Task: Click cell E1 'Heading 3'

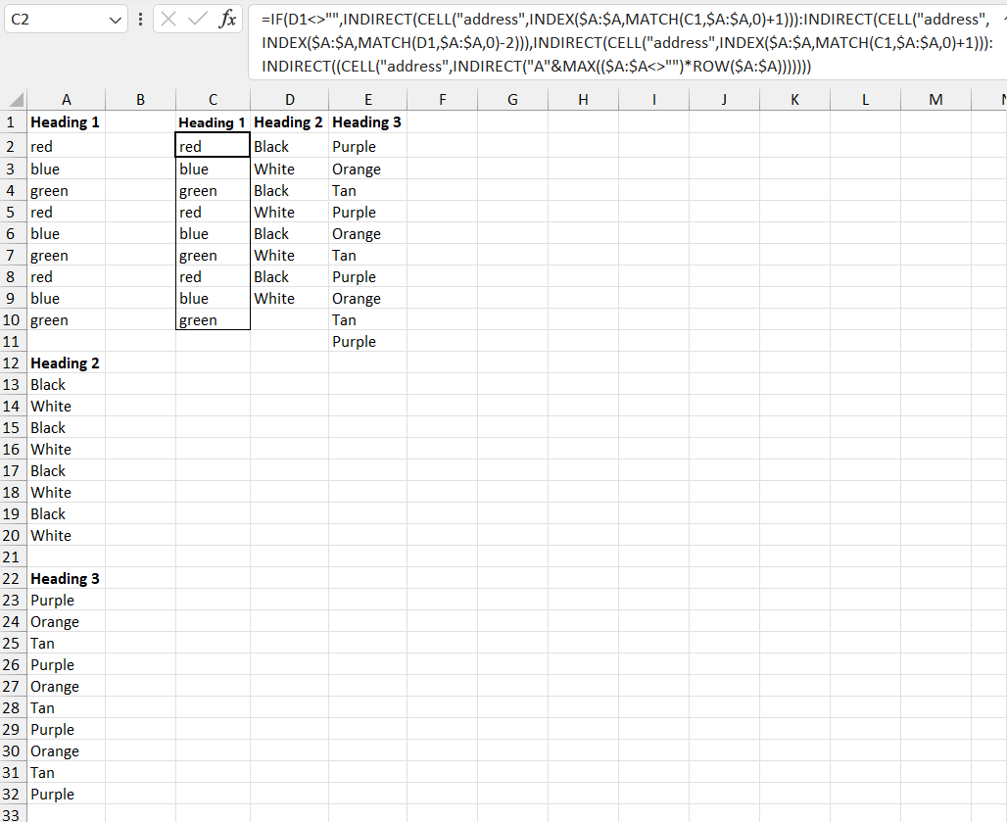Action: (368, 122)
